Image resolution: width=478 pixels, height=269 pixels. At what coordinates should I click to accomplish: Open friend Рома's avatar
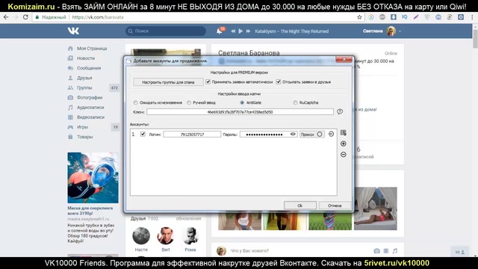coord(190,236)
